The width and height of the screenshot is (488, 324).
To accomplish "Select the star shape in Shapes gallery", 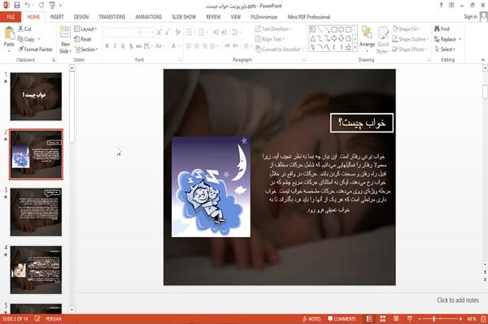I will click(x=348, y=47).
